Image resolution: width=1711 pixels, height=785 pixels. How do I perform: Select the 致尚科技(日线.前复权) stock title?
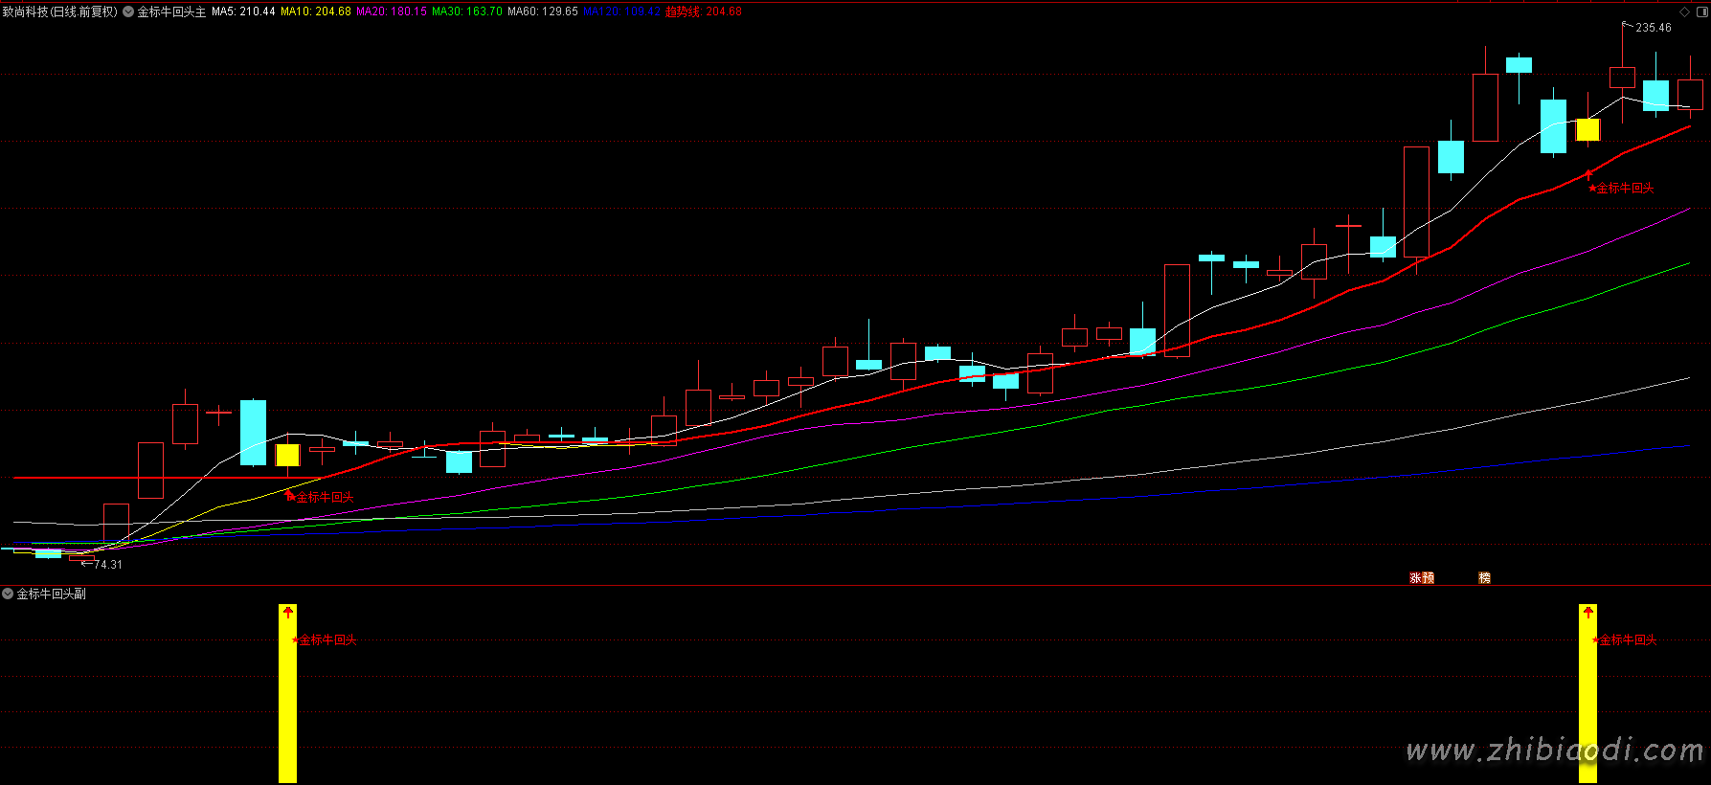tap(59, 11)
